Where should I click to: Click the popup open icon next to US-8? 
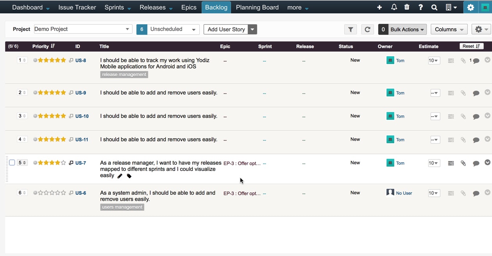pyautogui.click(x=71, y=60)
